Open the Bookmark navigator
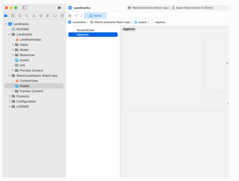The height and width of the screenshot is (181, 239). click(20, 16)
